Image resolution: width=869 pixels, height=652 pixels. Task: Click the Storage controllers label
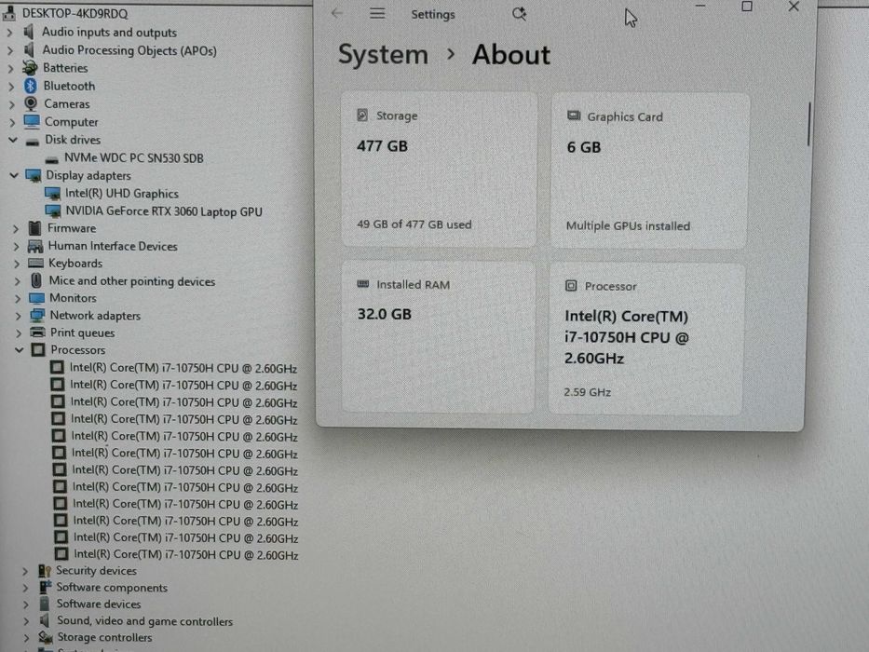click(x=104, y=638)
